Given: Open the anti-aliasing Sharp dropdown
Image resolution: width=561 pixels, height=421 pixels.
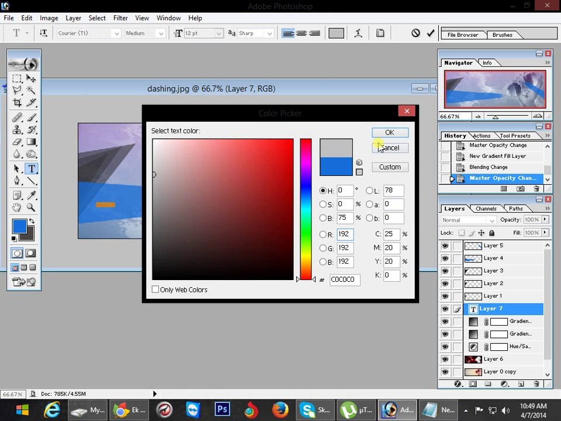Looking at the screenshot, I should pyautogui.click(x=270, y=33).
